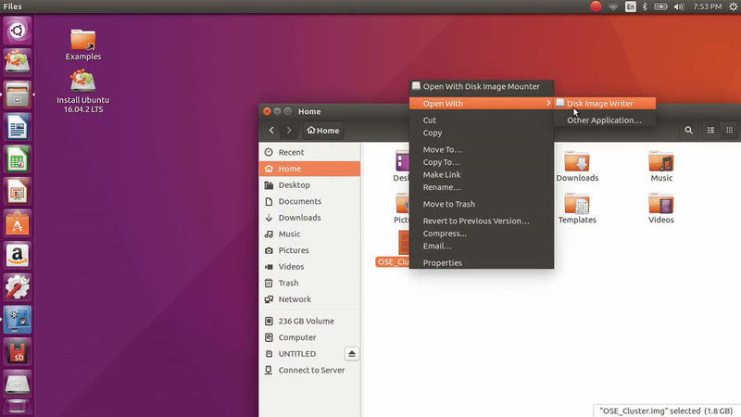Open Wi-Fi network indicator
The height and width of the screenshot is (417, 741).
click(613, 6)
